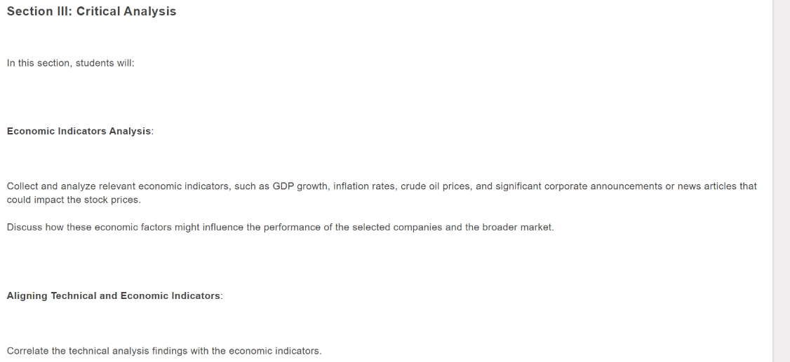The height and width of the screenshot is (362, 790).
Task: Click the word 'performance' in the Discuss sentence
Action: (x=292, y=228)
